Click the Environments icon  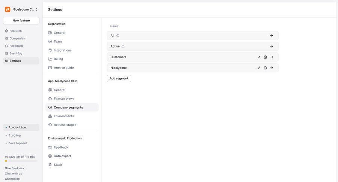[50, 116]
